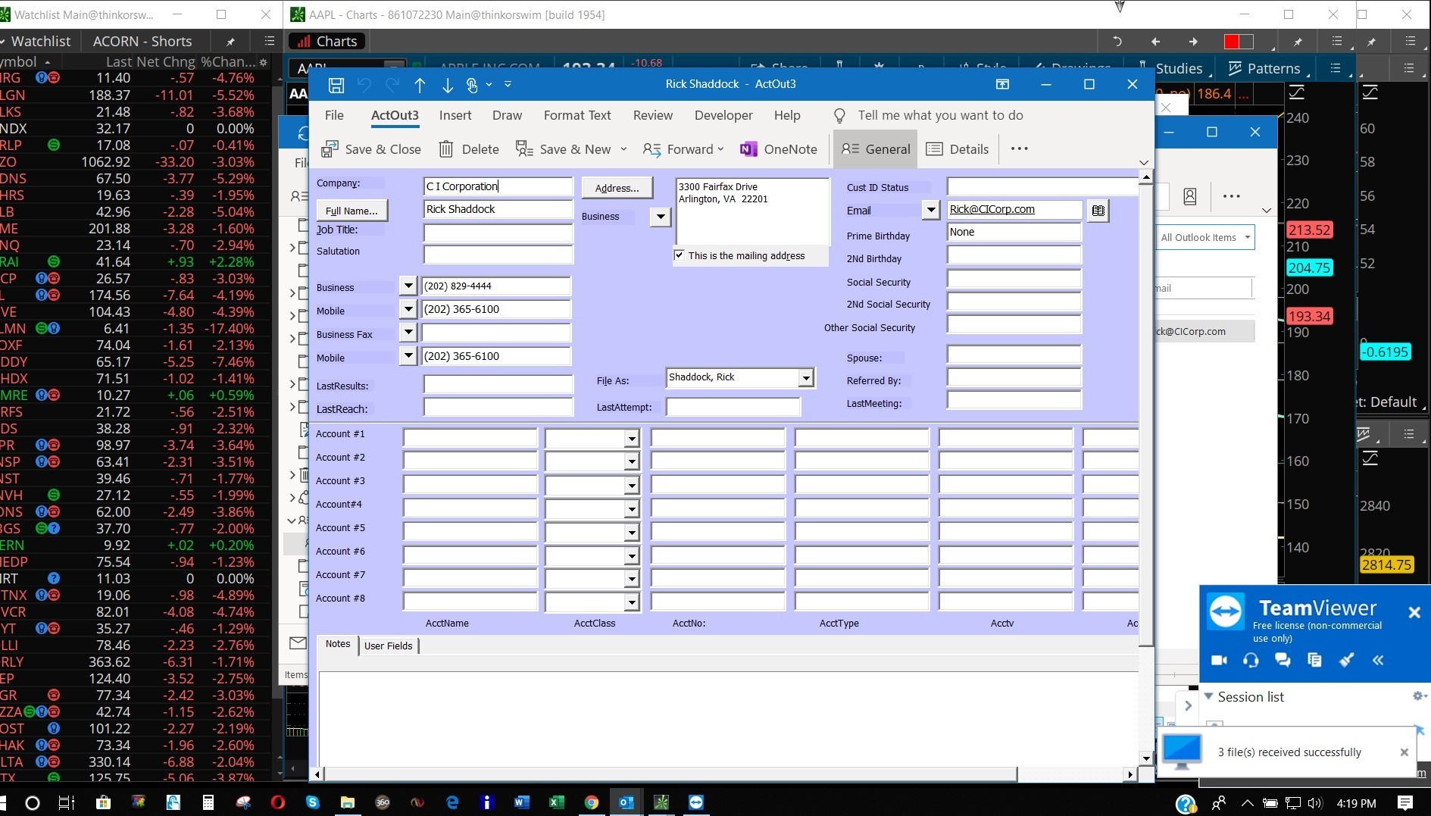Click the red color swatch in thinkorswim toolbar

[1232, 42]
